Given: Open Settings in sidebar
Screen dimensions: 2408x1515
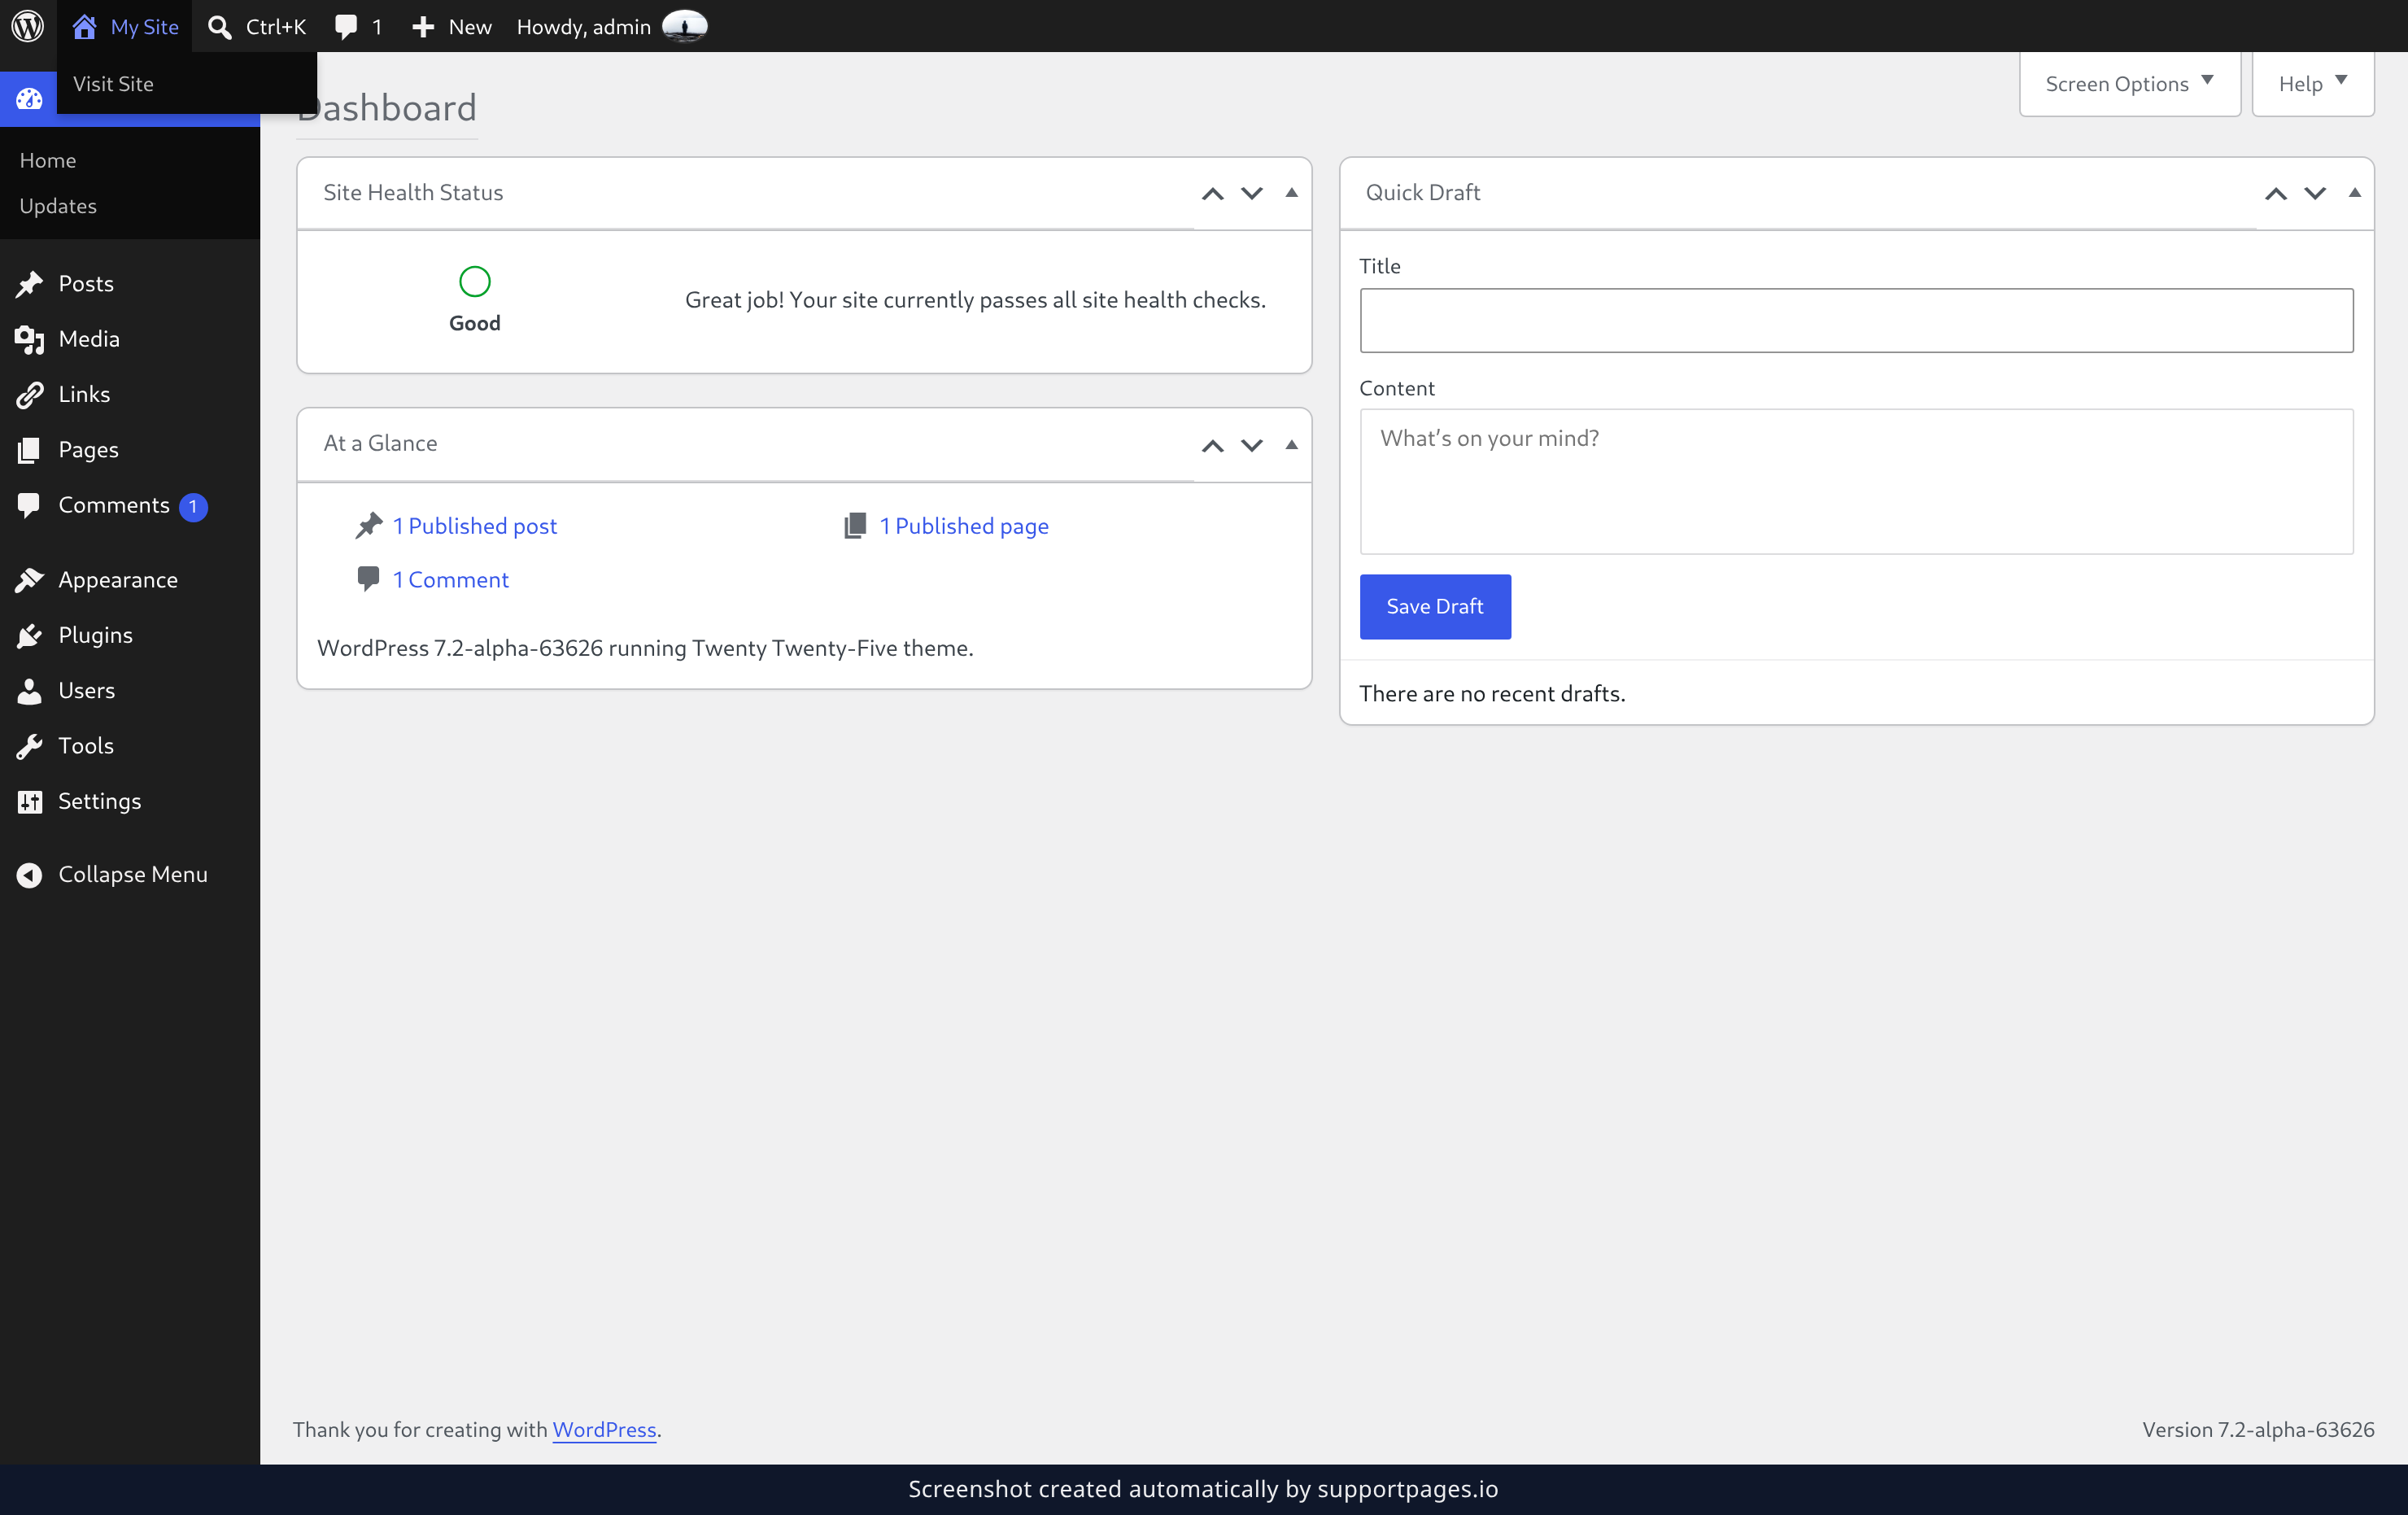Looking at the screenshot, I should pos(100,801).
